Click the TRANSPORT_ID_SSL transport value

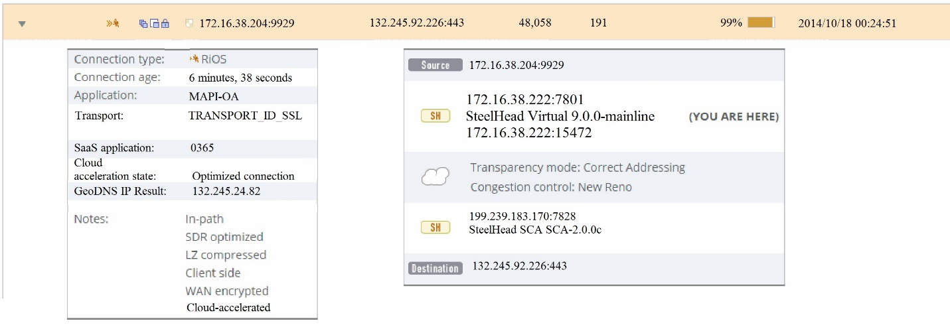pos(245,115)
